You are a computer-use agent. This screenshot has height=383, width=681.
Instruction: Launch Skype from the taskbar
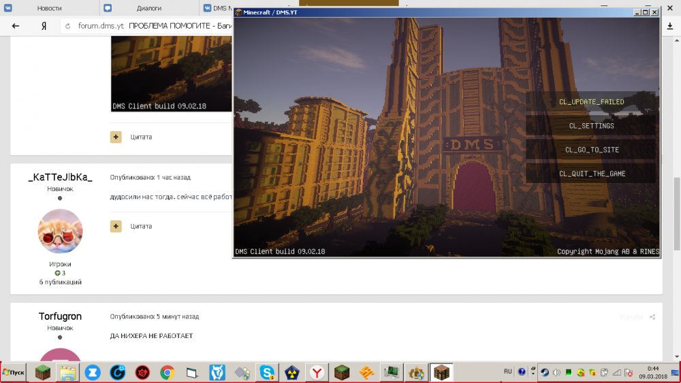pyautogui.click(x=267, y=373)
